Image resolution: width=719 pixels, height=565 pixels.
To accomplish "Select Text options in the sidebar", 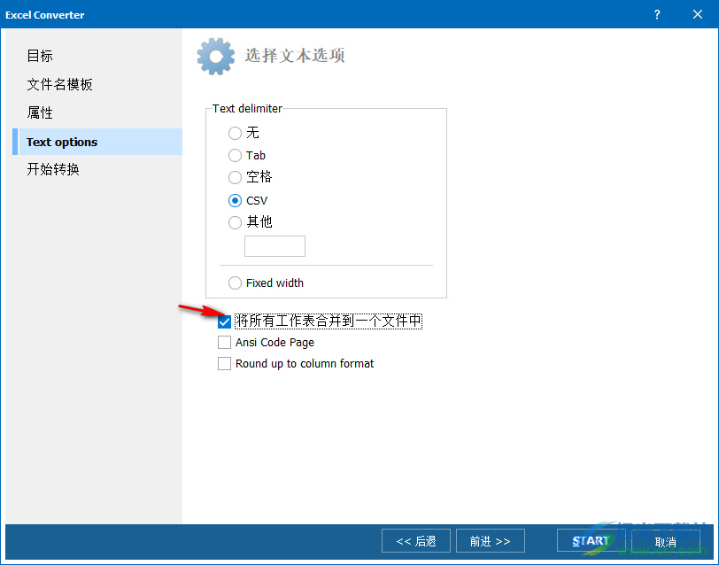I will tap(97, 142).
